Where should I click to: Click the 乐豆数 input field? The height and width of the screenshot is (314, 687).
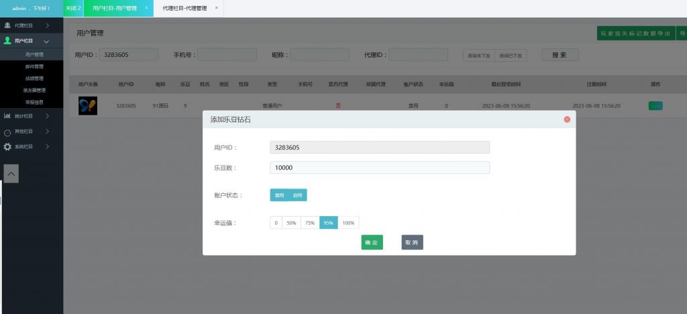(380, 168)
